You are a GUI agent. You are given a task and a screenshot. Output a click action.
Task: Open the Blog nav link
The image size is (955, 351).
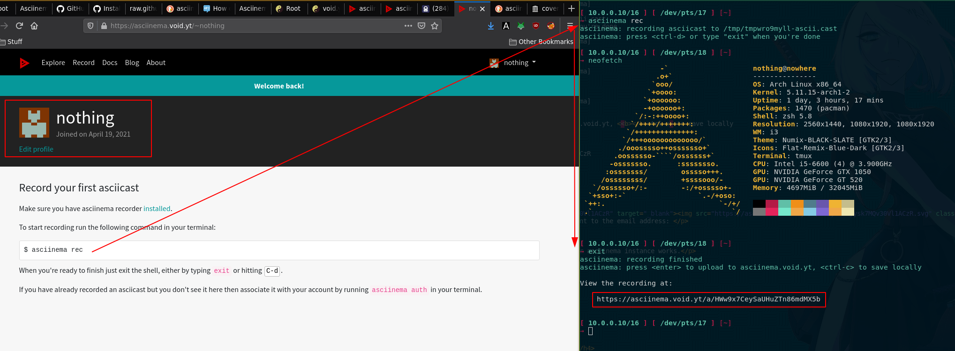pyautogui.click(x=132, y=63)
